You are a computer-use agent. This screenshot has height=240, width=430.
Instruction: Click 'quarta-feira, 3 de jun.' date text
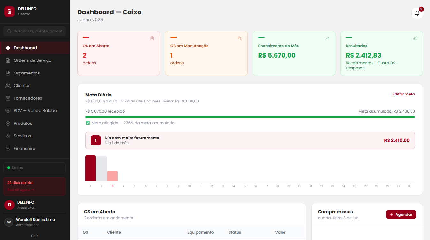click(339, 218)
